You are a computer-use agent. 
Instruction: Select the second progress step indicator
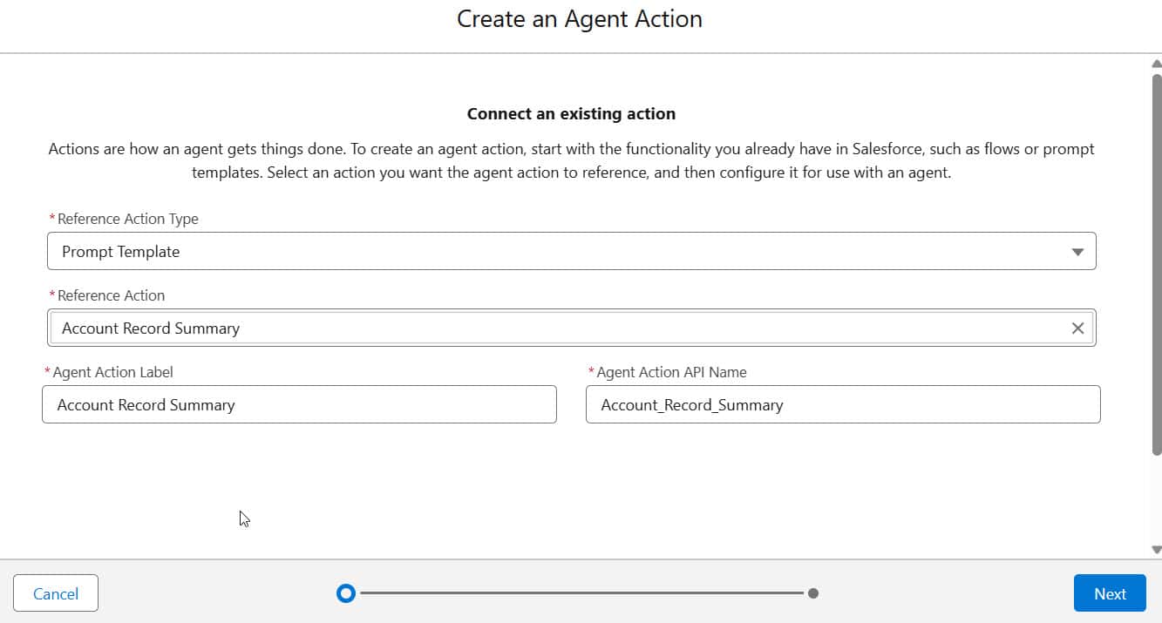[x=813, y=593]
